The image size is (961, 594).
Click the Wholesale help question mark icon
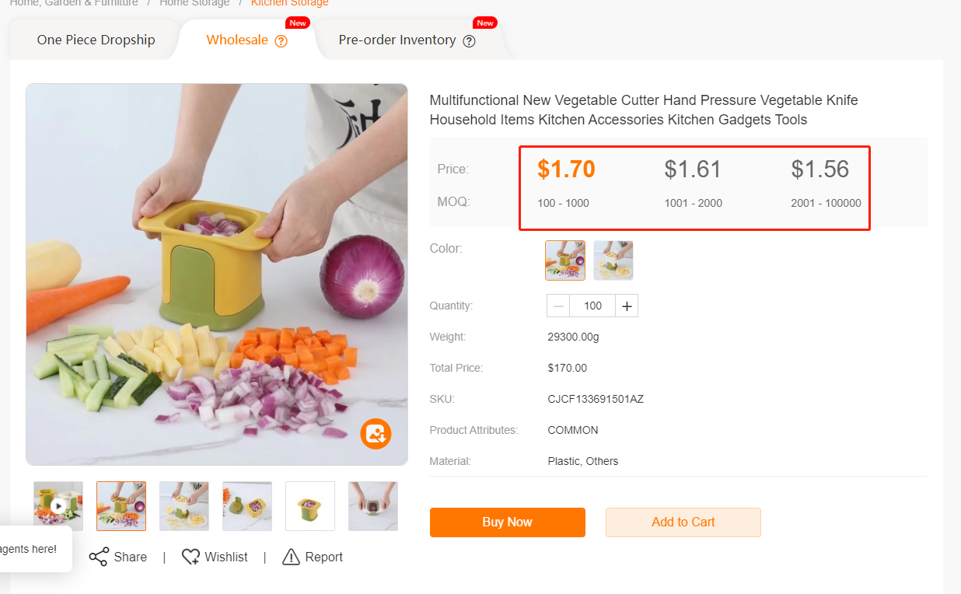point(281,41)
